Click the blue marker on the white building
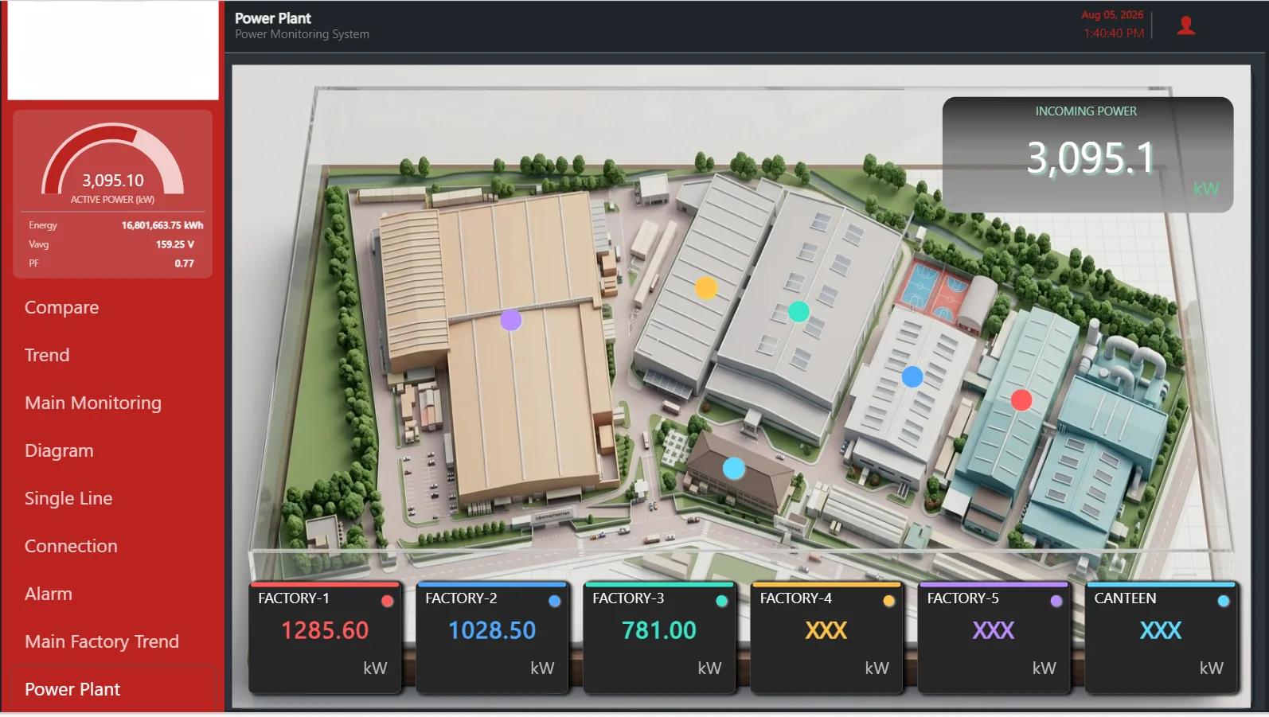Viewport: 1269px width, 717px height. pyautogui.click(x=912, y=376)
